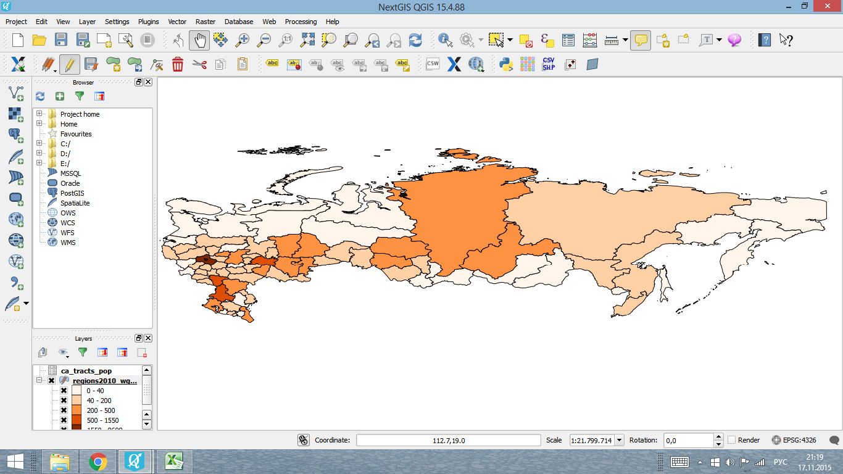This screenshot has width=843, height=474.
Task: Select the ca_tracts_pop layer
Action: click(86, 371)
